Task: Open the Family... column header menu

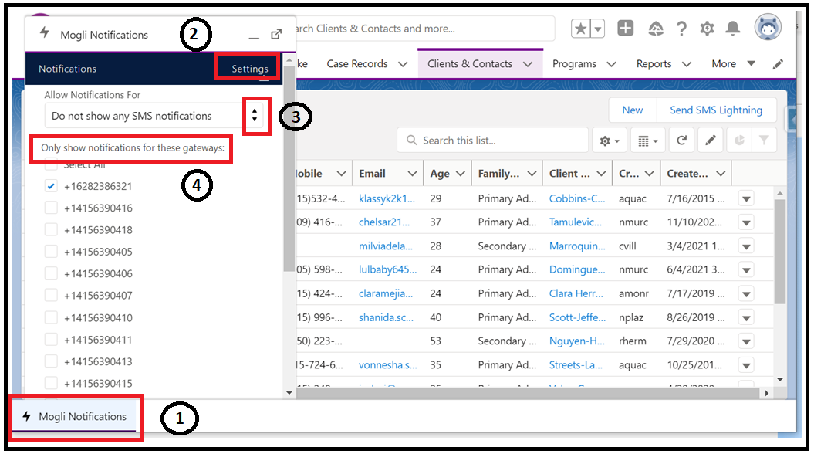Action: (x=532, y=174)
